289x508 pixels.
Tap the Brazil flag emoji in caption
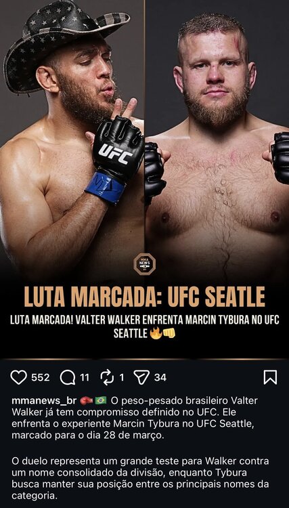[x=101, y=401]
